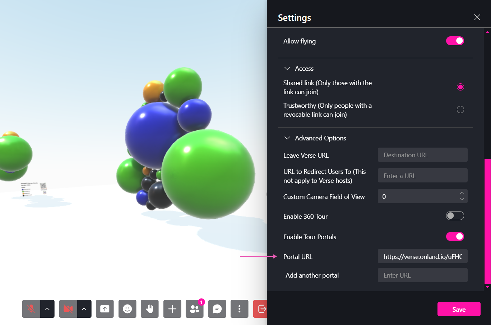Raise your hand

(149, 309)
